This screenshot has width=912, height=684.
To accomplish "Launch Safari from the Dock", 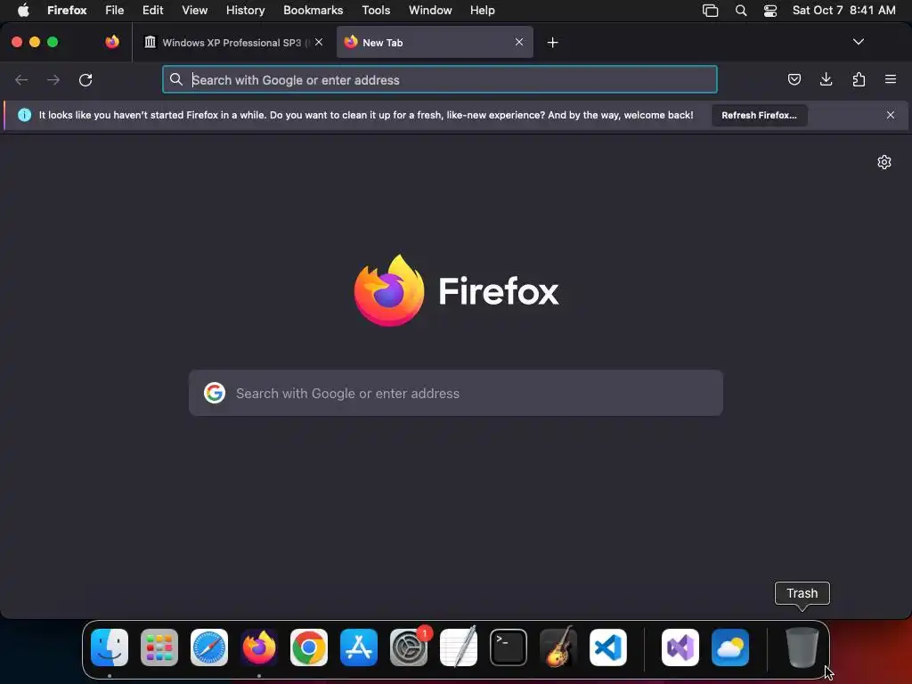I will point(209,647).
